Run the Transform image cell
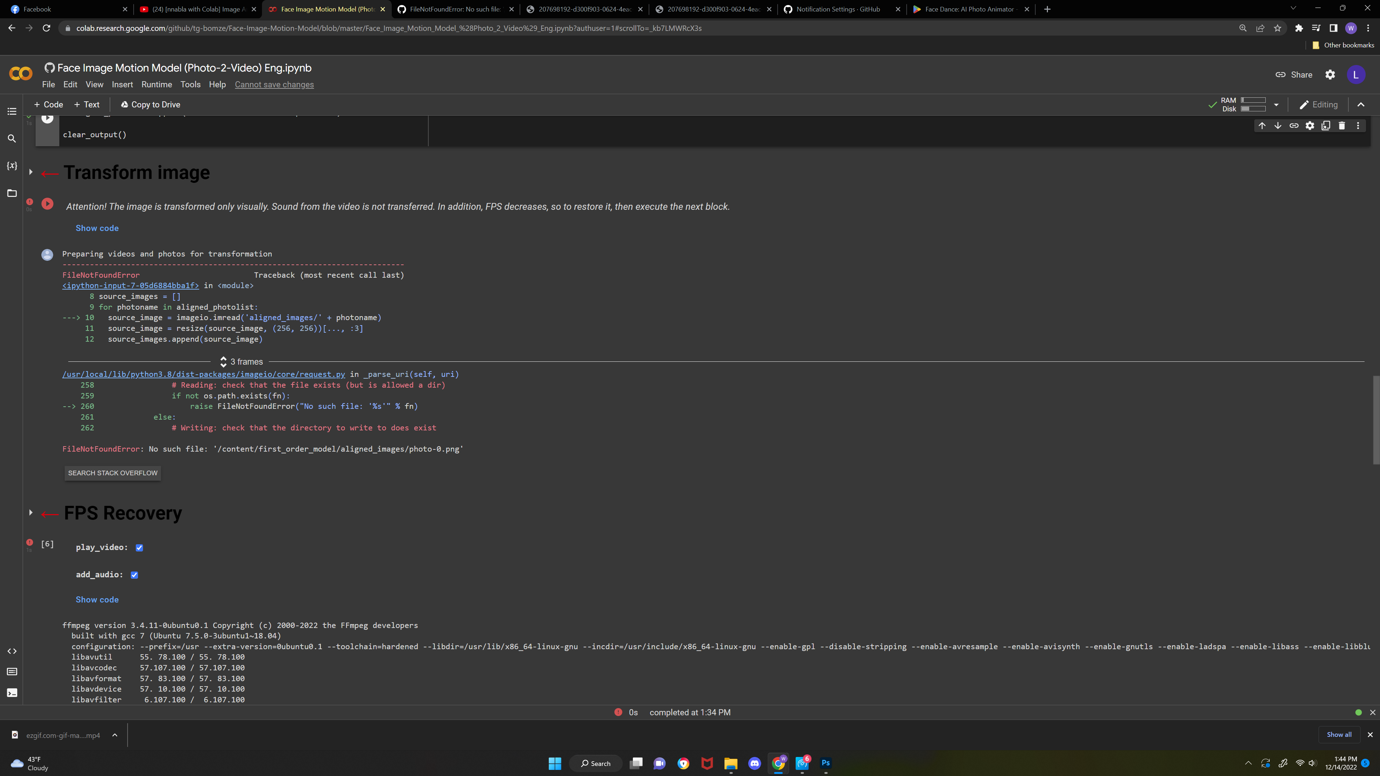The width and height of the screenshot is (1380, 776). [47, 204]
